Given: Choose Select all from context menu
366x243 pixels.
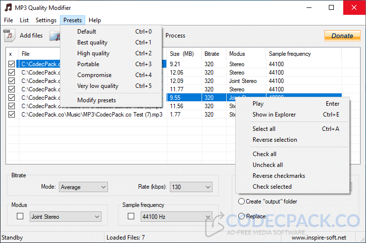Looking at the screenshot, I should pos(293,129).
